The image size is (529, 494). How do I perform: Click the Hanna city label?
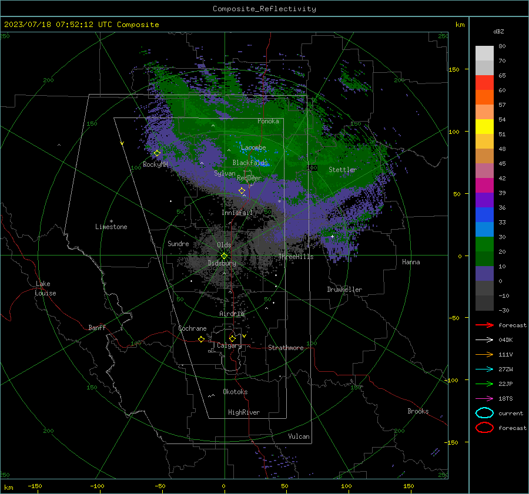(x=411, y=262)
